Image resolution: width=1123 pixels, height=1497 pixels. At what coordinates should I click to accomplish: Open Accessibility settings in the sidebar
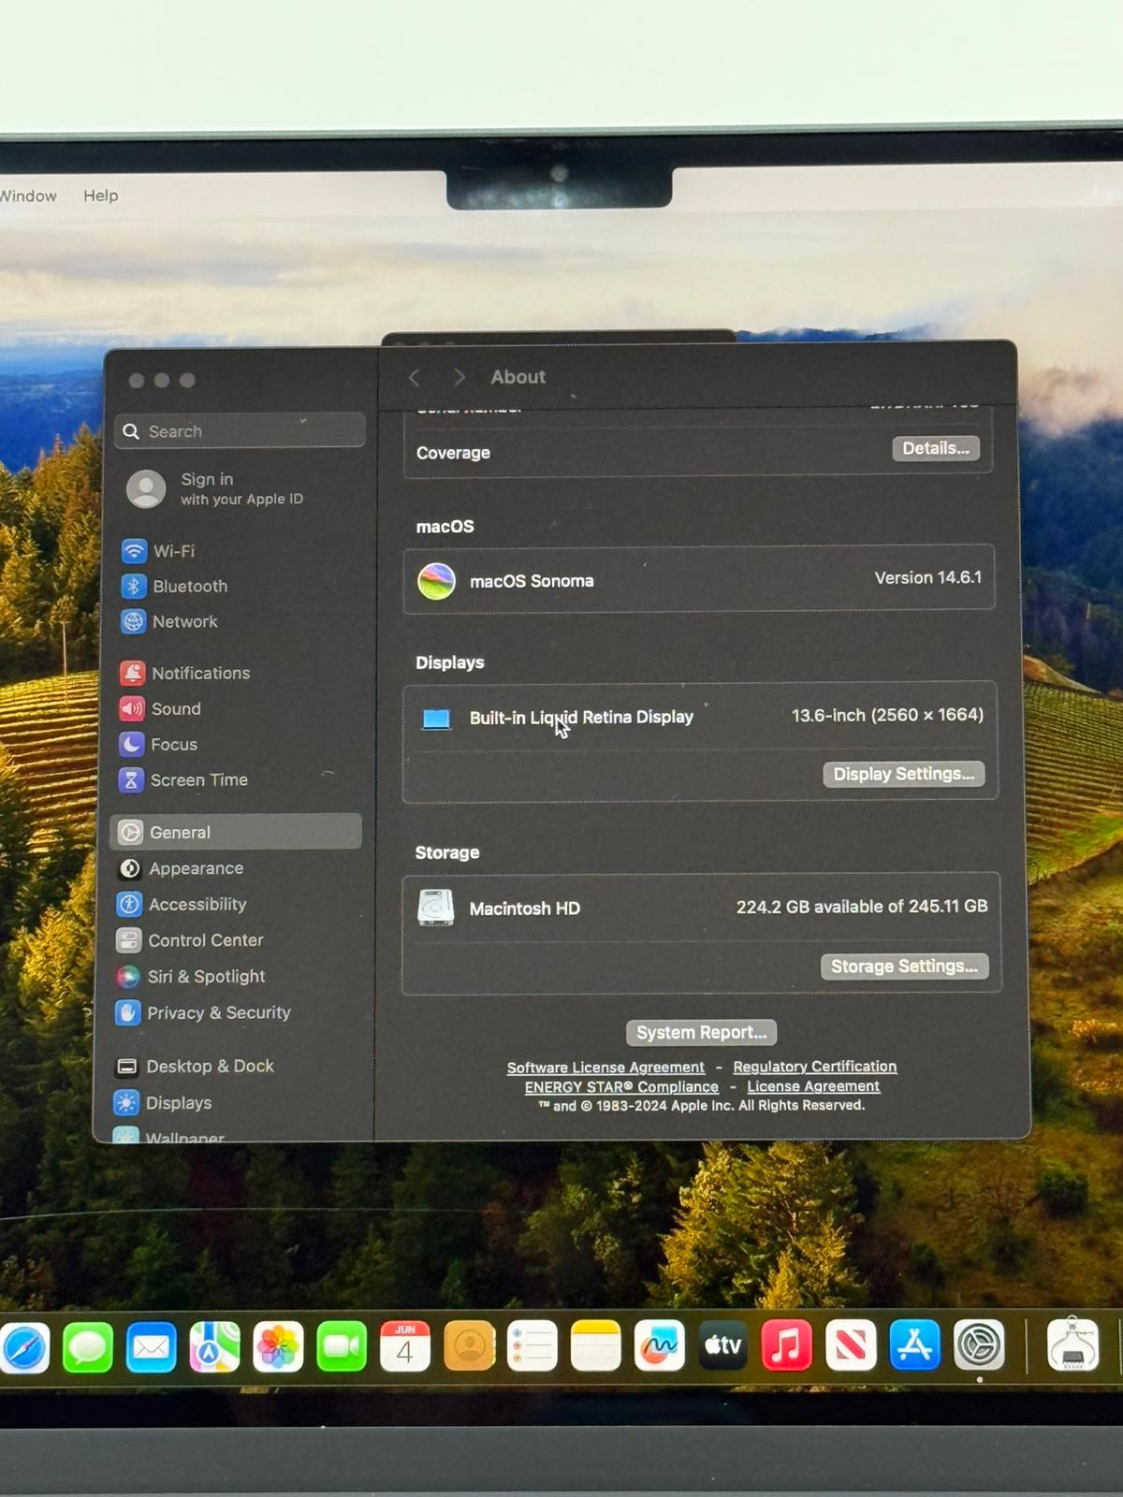(182, 904)
